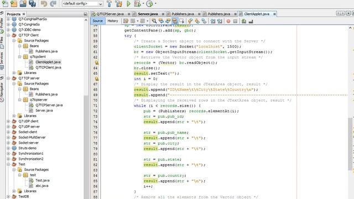Switch editor to Source view

[x=98, y=21]
